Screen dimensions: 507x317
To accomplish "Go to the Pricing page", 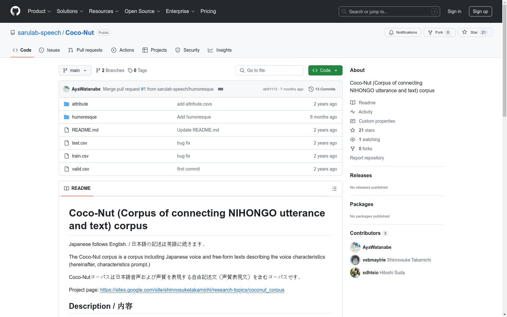I will [x=208, y=11].
